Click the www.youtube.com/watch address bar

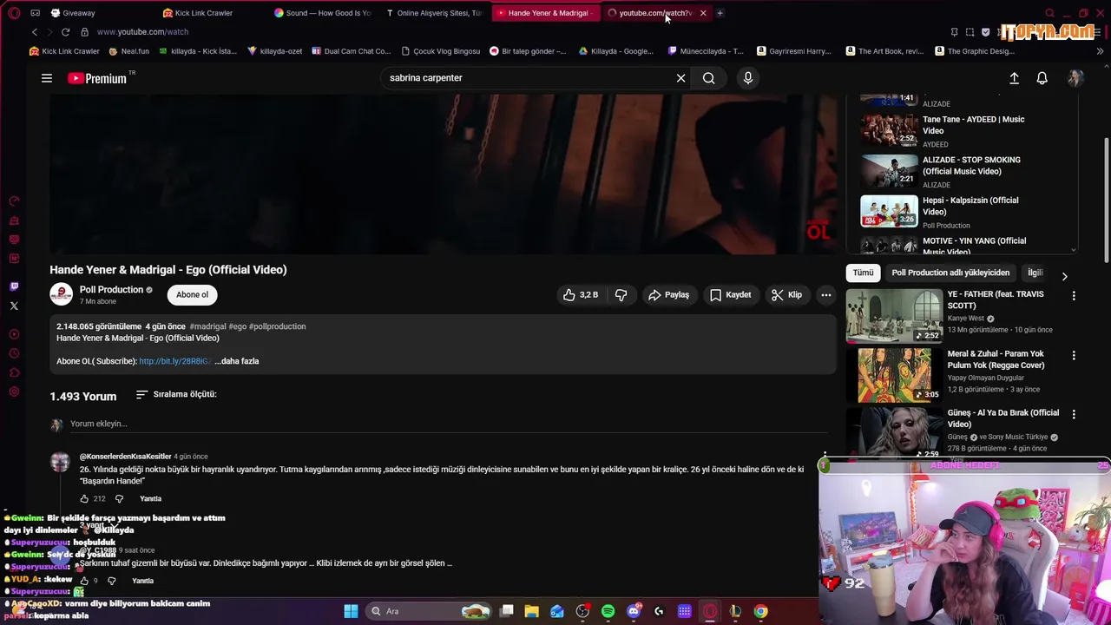142,32
